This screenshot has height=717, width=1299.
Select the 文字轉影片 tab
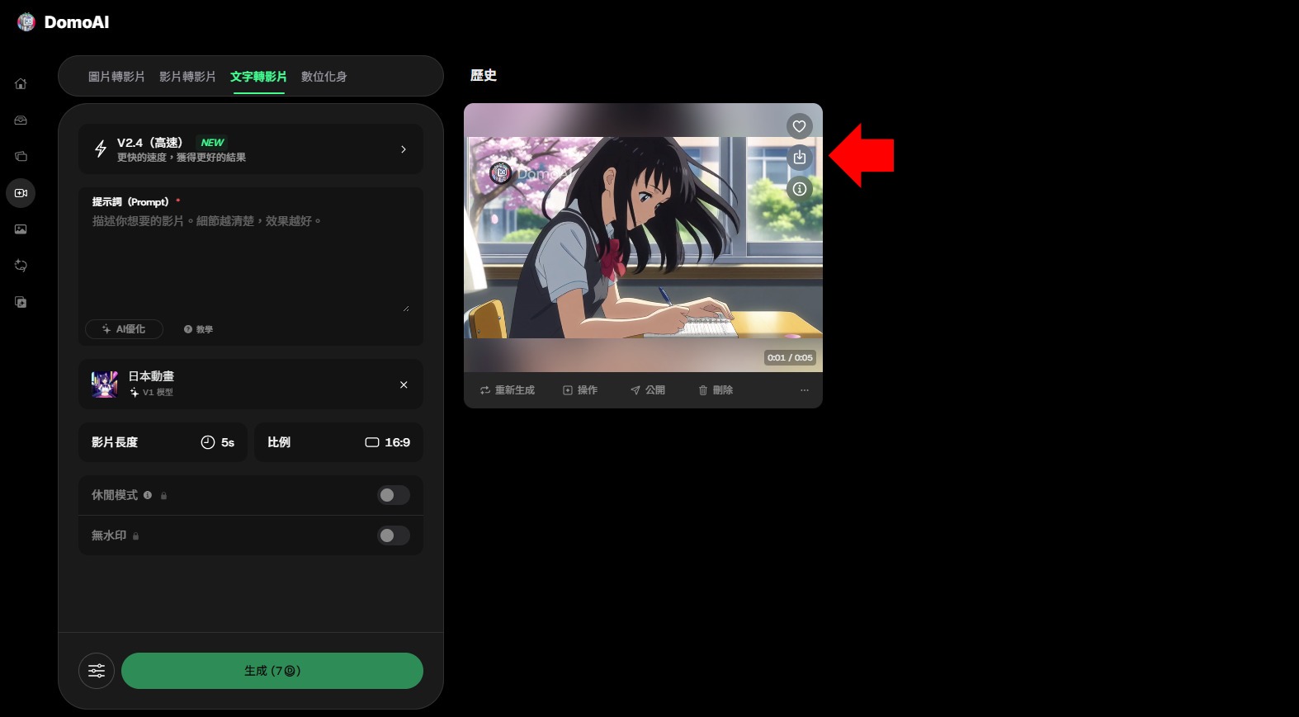click(x=258, y=77)
